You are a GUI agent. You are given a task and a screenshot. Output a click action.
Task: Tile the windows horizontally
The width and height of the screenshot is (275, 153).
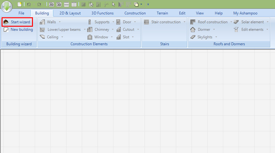pyautogui.click(x=66, y=4)
